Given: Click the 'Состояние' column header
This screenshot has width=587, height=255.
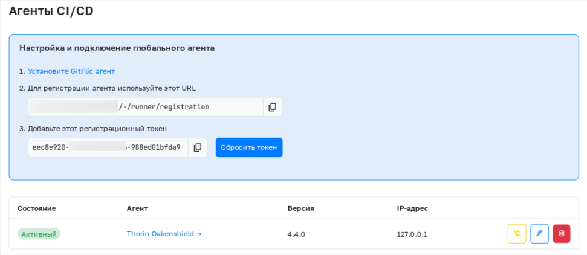Looking at the screenshot, I should [36, 208].
